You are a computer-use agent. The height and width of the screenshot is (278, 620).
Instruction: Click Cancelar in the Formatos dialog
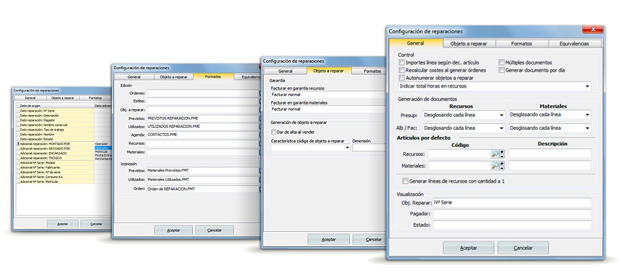click(x=215, y=230)
